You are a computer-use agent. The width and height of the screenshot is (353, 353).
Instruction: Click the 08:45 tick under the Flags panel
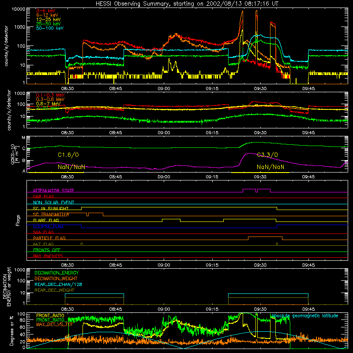[x=116, y=265]
